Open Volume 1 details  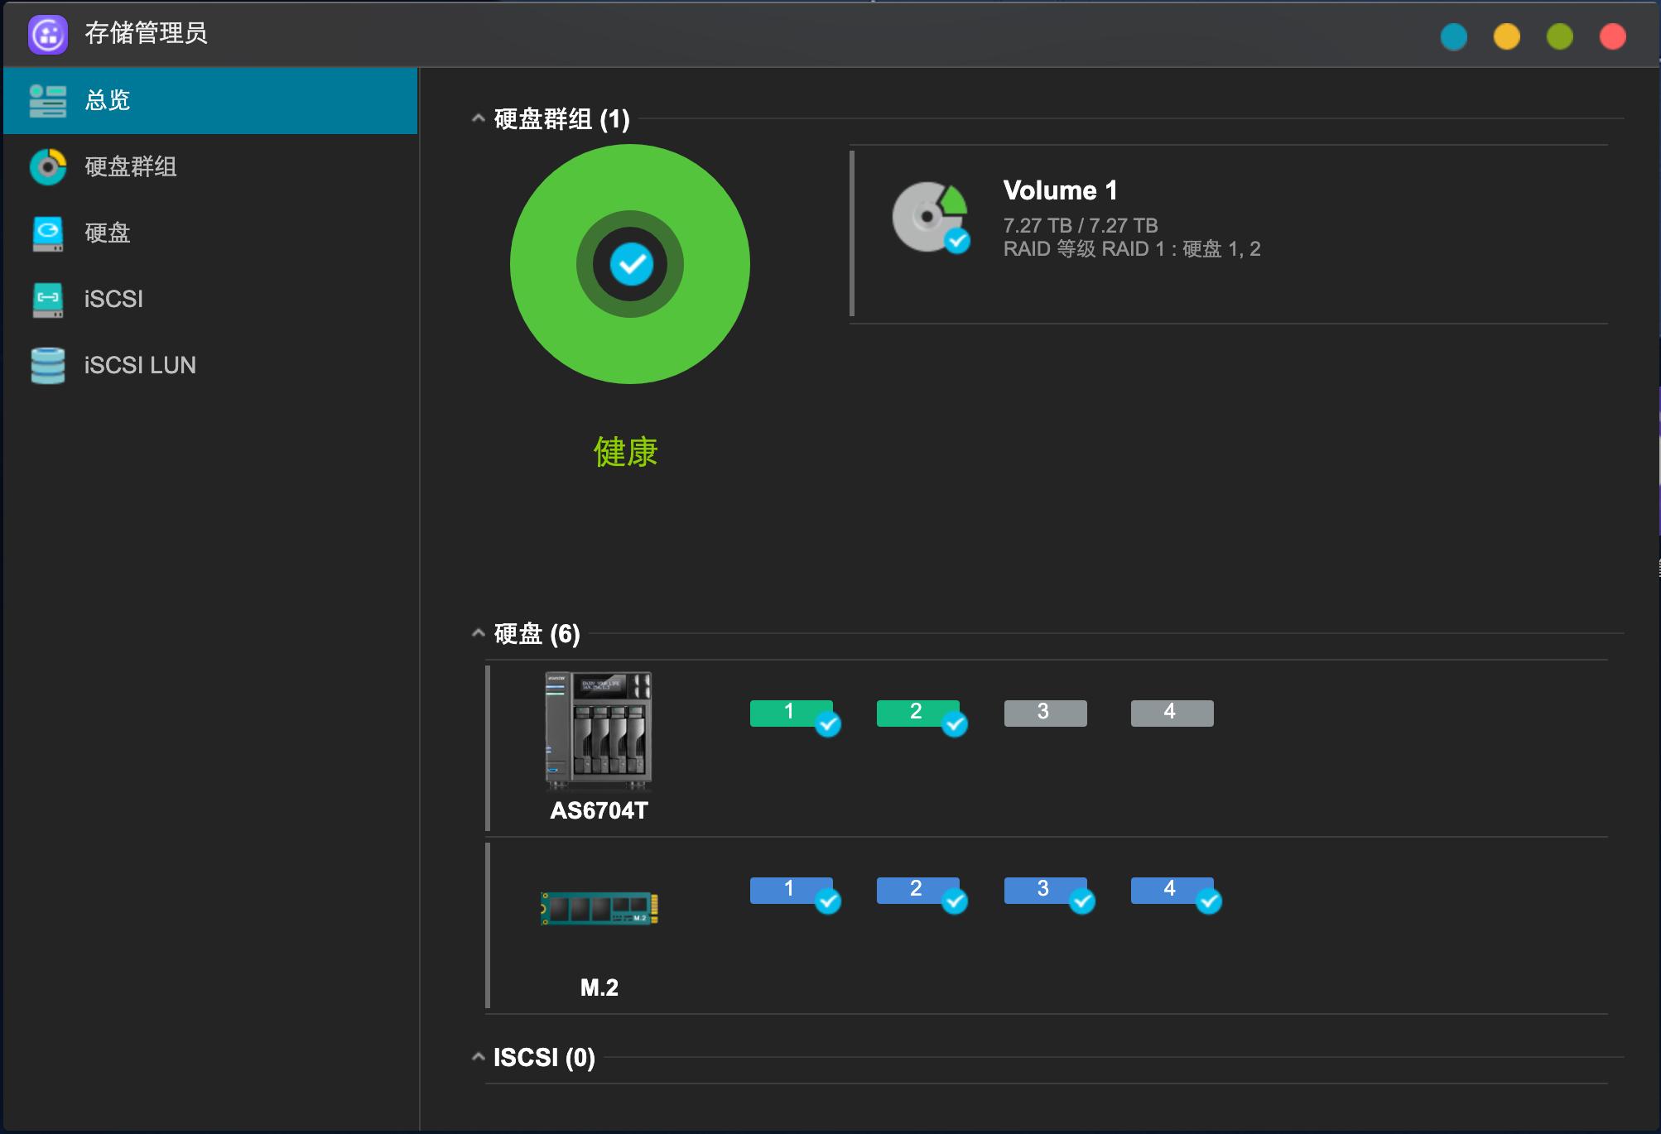[1061, 190]
